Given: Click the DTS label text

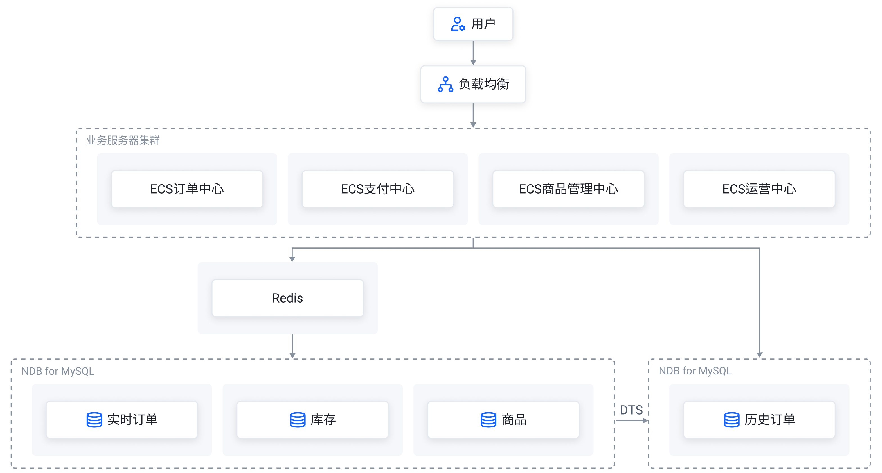Looking at the screenshot, I should click(631, 410).
